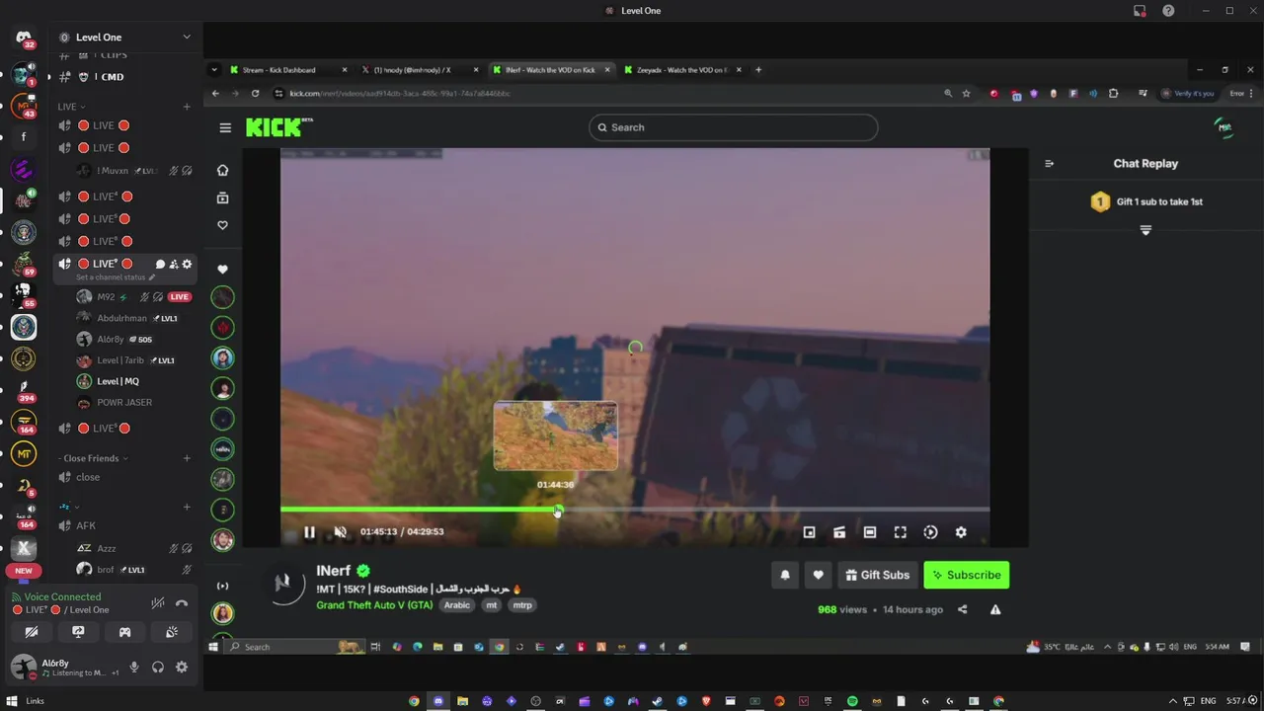Image resolution: width=1264 pixels, height=711 pixels.
Task: Click the KICK logo
Action: pos(279,127)
